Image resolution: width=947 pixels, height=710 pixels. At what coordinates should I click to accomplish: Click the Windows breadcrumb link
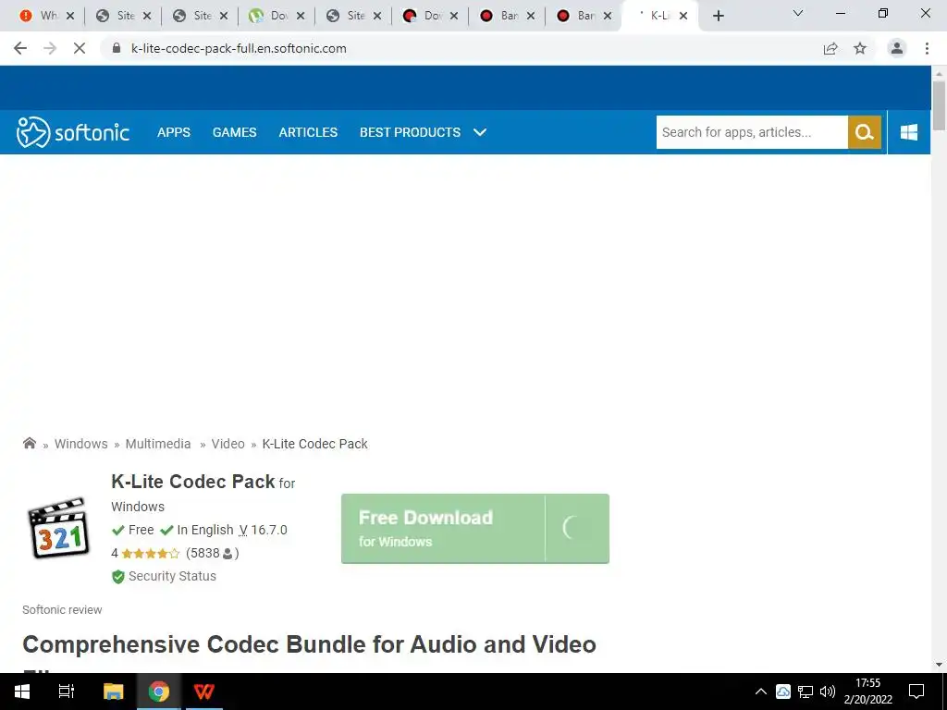click(81, 444)
